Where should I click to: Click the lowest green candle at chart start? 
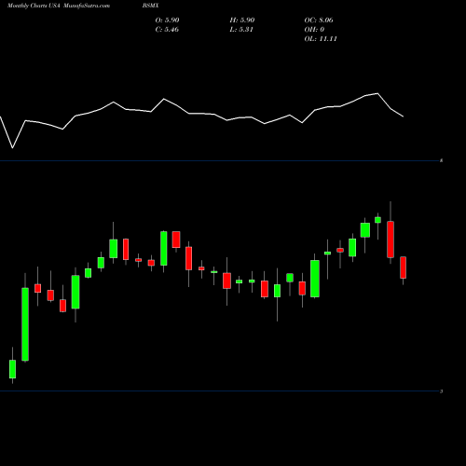12,369
